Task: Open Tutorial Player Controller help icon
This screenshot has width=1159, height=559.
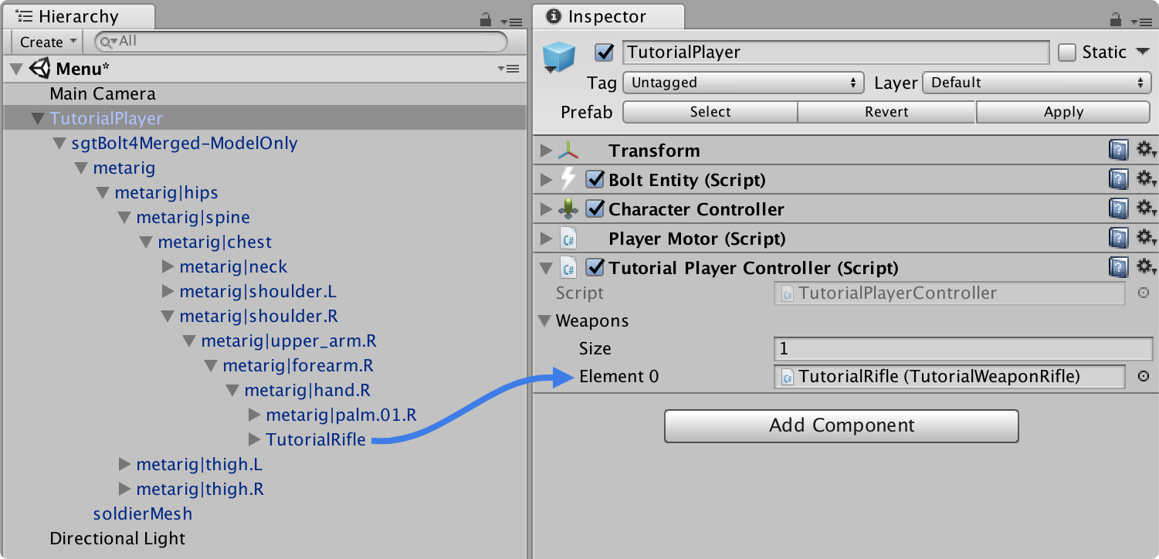Action: pos(1118,268)
